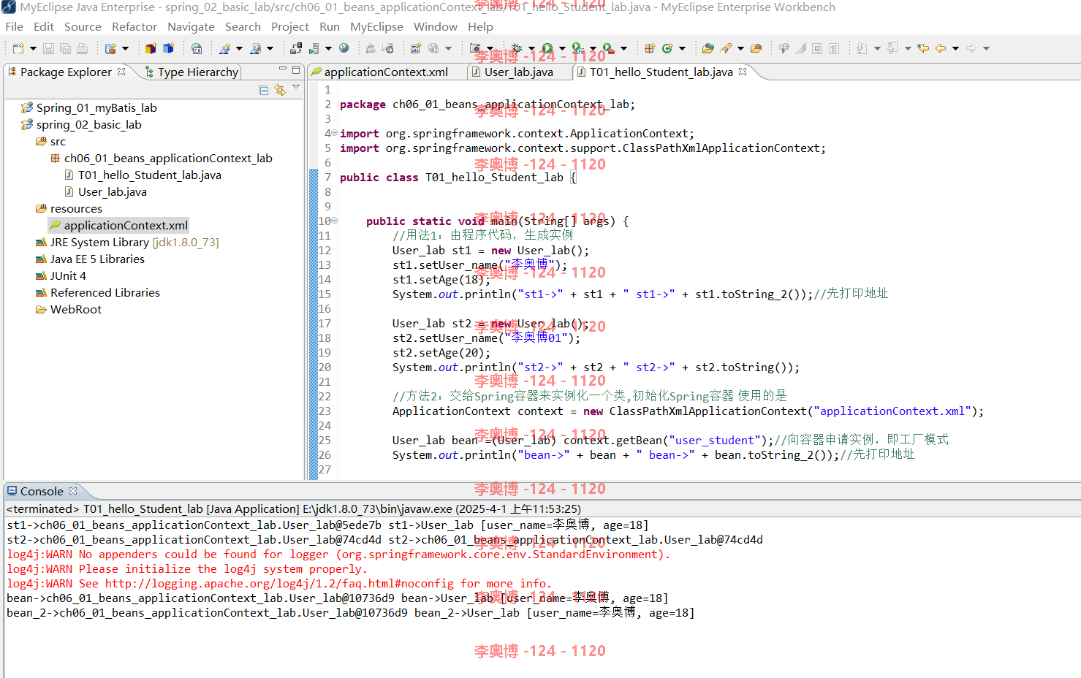The width and height of the screenshot is (1081, 678).
Task: Maximize the Package Explorer panel
Action: (x=296, y=70)
